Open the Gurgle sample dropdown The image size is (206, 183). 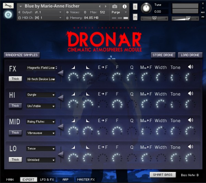tap(41, 95)
